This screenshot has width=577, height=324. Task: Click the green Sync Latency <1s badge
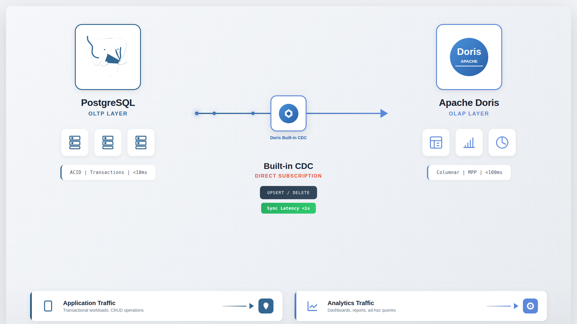pyautogui.click(x=288, y=208)
